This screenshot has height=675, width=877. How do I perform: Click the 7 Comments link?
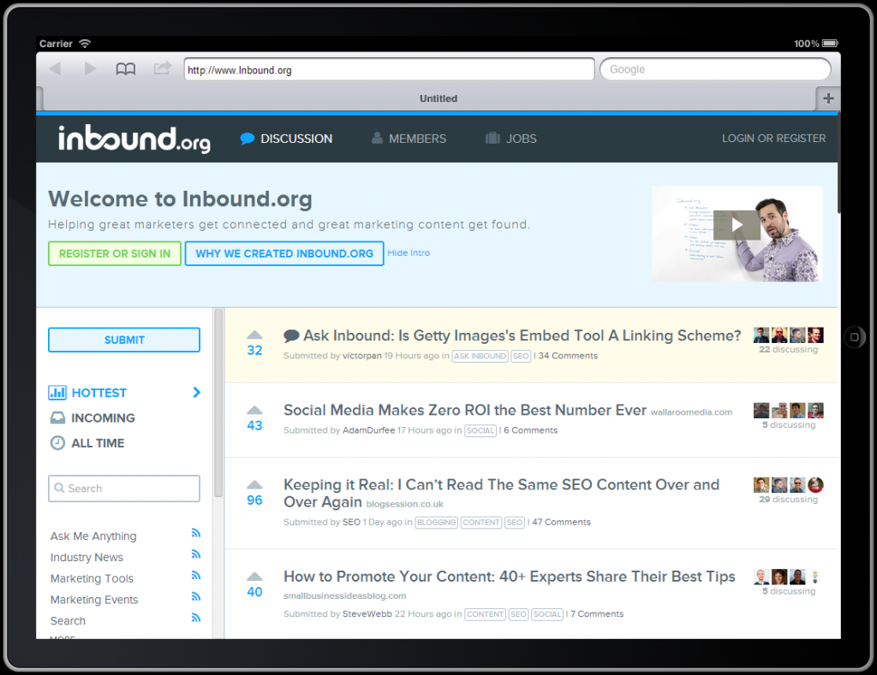tap(596, 614)
